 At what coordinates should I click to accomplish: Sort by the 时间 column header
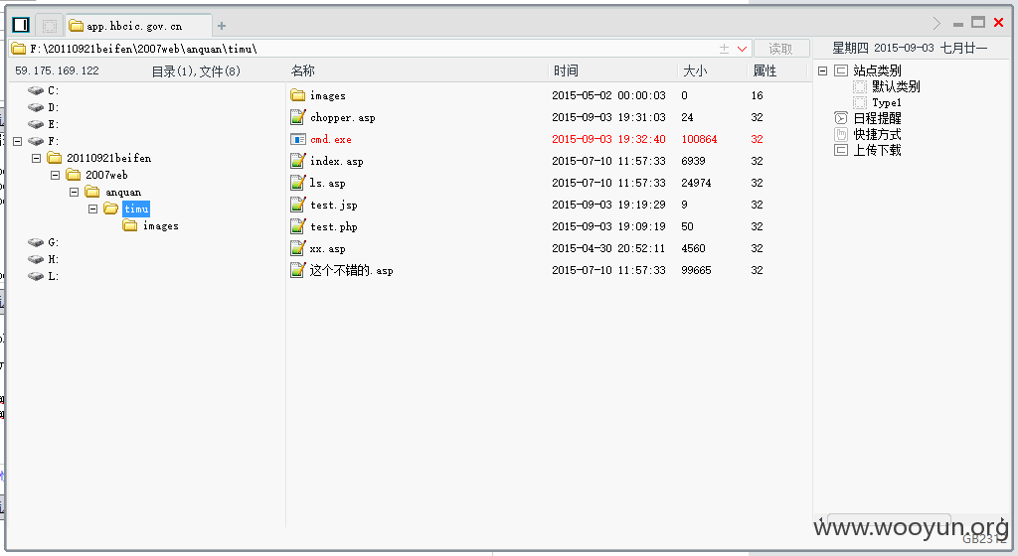[x=566, y=70]
